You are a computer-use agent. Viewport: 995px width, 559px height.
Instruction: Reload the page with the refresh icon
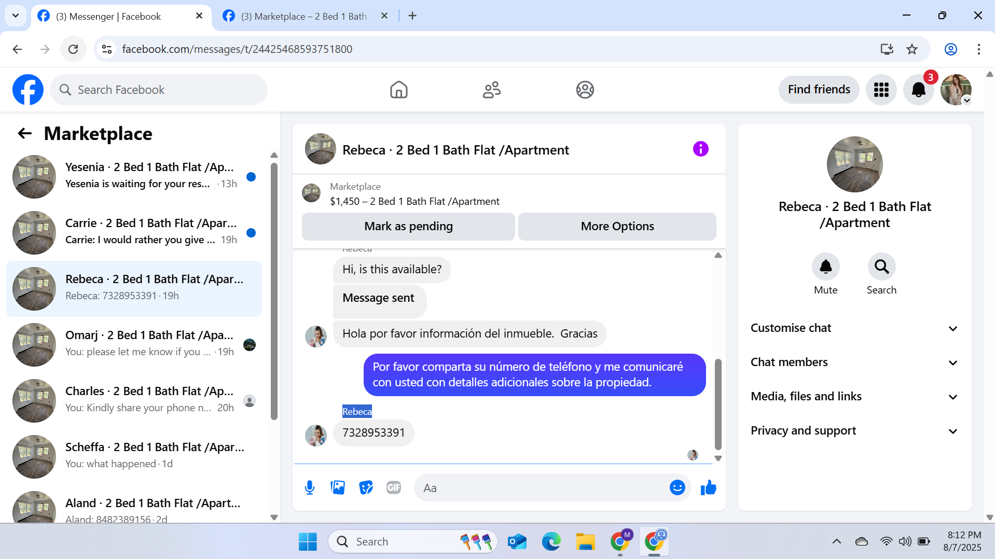pos(73,49)
